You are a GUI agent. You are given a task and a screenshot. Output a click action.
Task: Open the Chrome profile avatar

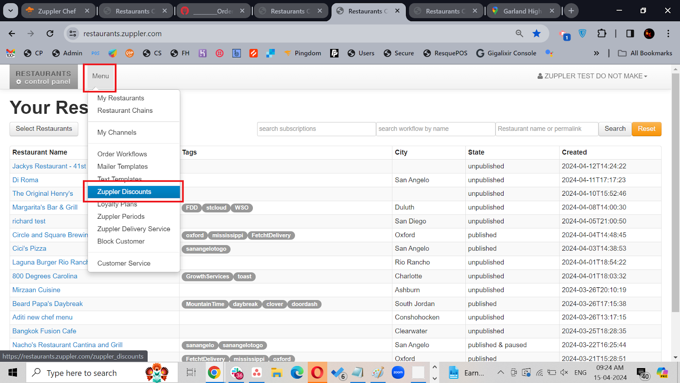649,34
